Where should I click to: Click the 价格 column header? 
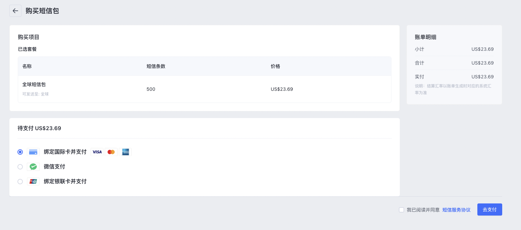(275, 66)
